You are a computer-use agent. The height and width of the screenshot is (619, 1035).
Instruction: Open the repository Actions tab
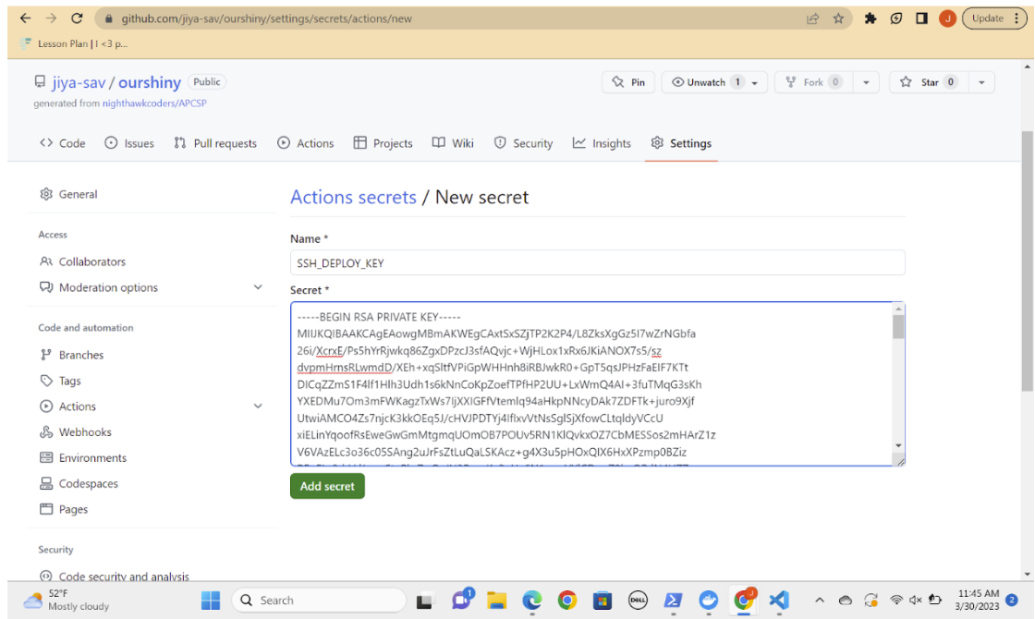click(x=306, y=143)
